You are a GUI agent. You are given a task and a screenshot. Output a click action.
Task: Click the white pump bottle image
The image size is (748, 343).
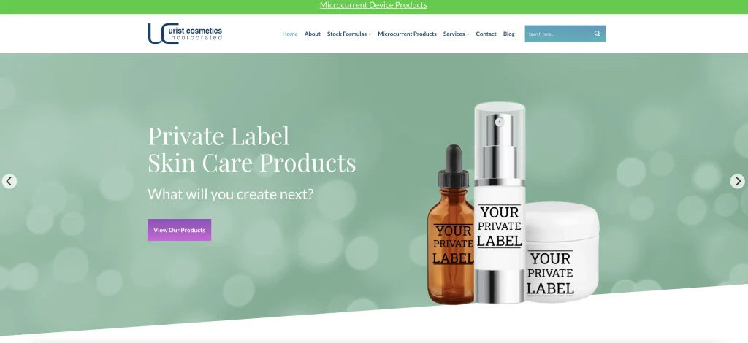point(500,202)
